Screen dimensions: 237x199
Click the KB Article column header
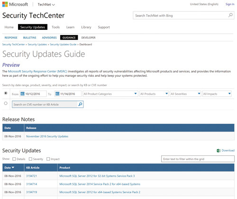tap(41, 168)
